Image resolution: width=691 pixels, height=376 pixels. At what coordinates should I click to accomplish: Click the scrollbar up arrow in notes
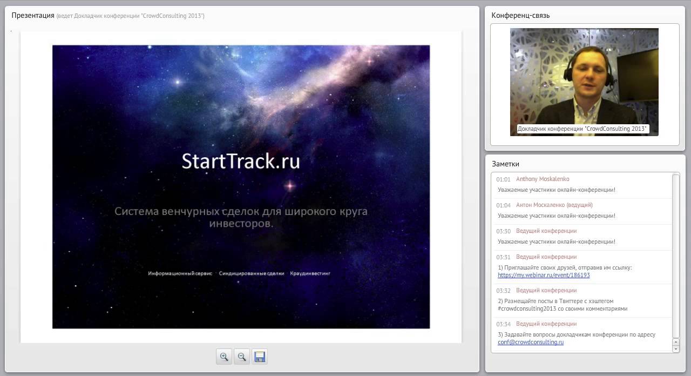[x=676, y=342]
